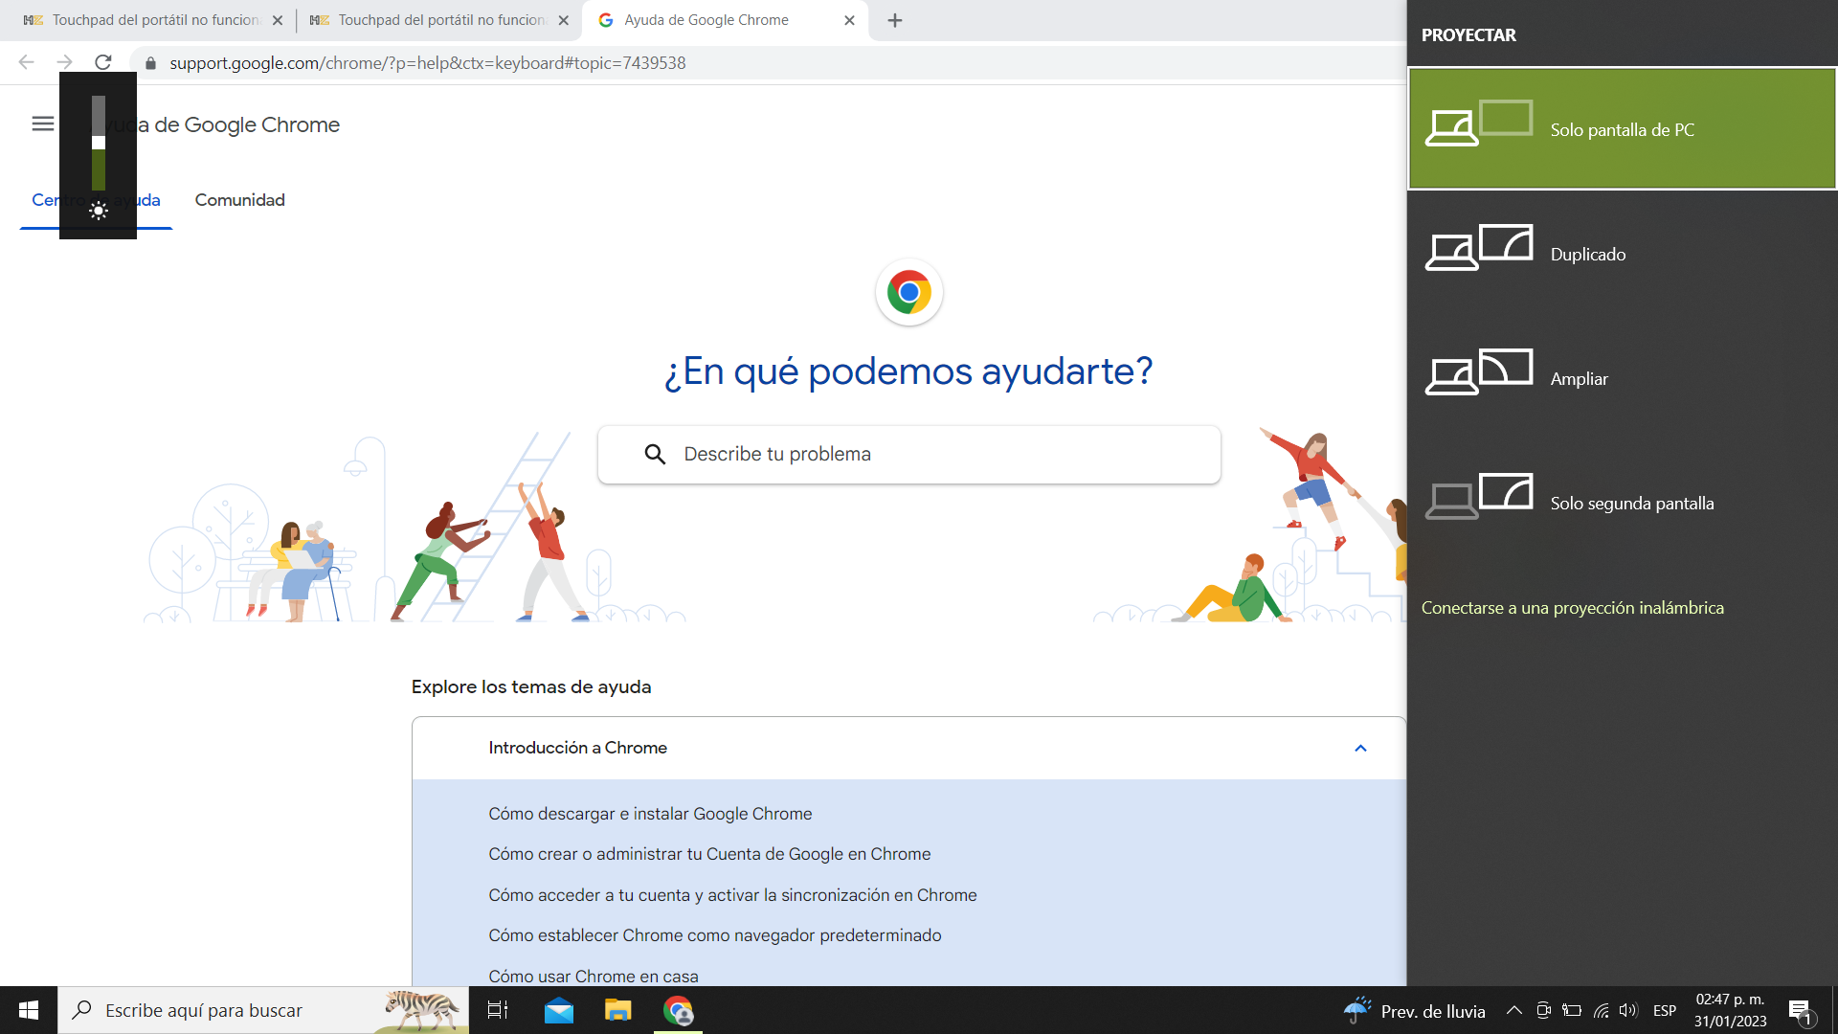Screen dimensions: 1838x1034
Task: Click the Describe tu problema search field
Action: 909,454
